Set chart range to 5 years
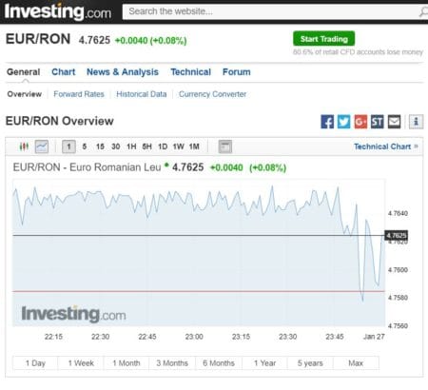This screenshot has height=390, width=428. pos(310,363)
